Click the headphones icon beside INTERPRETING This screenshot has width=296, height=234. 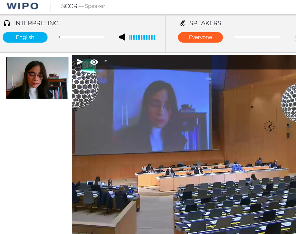click(x=7, y=23)
